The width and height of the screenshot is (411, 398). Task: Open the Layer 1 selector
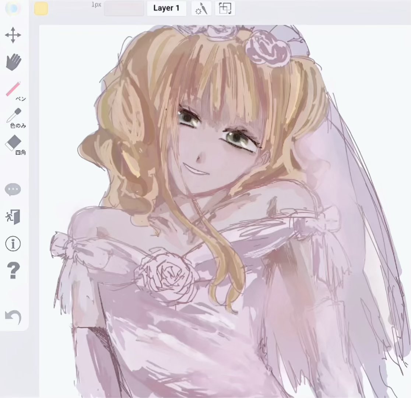(166, 8)
